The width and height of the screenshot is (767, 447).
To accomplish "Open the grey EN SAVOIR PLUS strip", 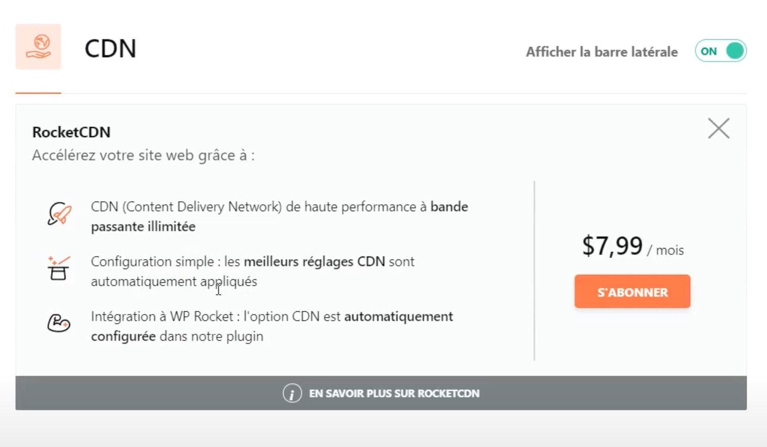I will point(383,393).
